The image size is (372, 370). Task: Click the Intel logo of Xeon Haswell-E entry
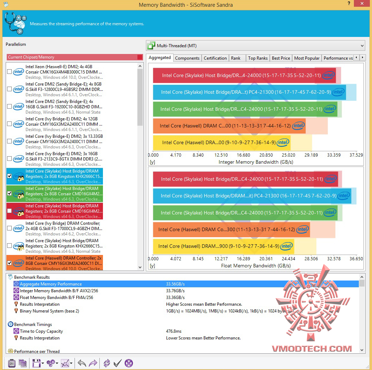[18, 72]
